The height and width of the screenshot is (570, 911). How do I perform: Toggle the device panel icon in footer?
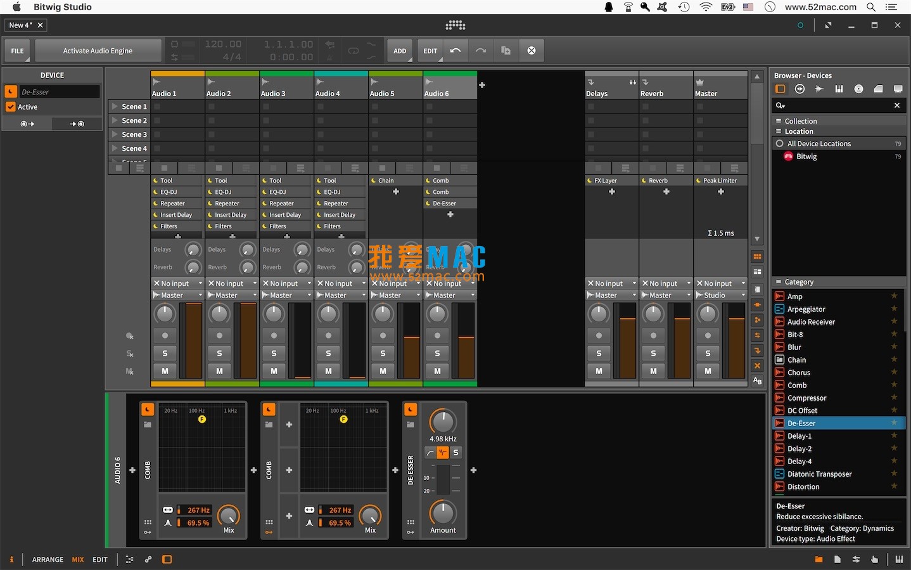point(167,559)
